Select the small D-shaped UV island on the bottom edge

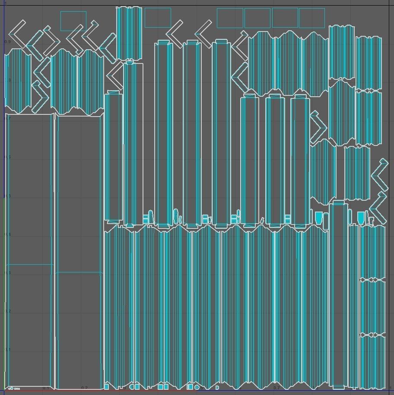point(217,387)
